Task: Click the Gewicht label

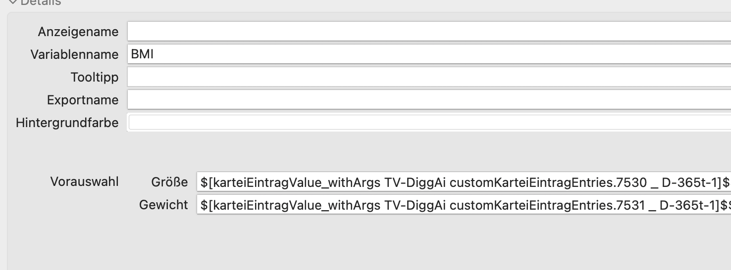Action: pyautogui.click(x=163, y=205)
